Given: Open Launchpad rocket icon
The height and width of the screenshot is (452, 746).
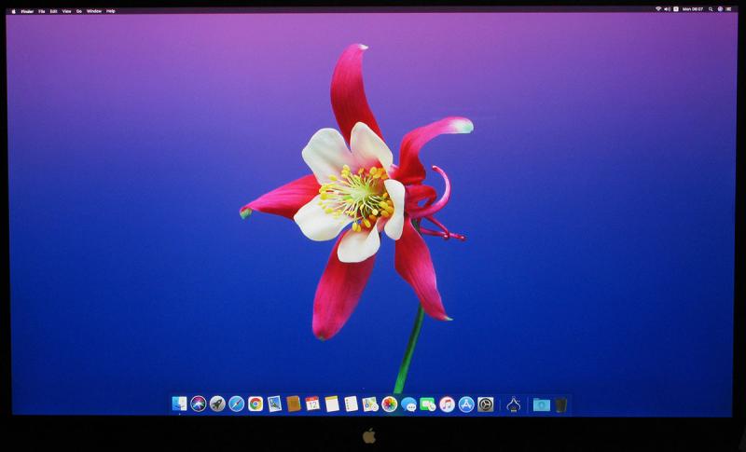Looking at the screenshot, I should tap(217, 404).
